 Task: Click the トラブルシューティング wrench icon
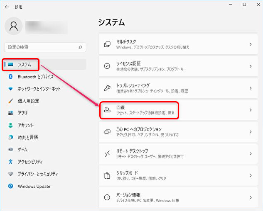107,88
